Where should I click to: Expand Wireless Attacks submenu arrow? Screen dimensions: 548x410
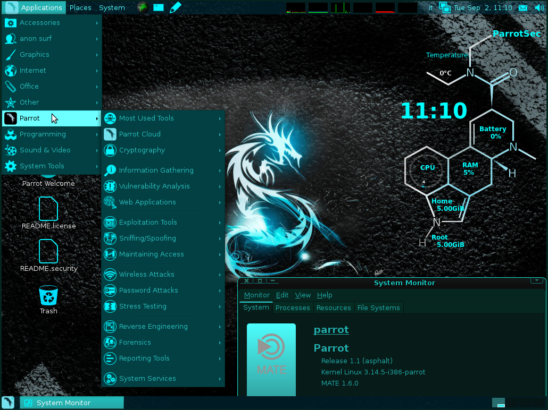[220, 275]
